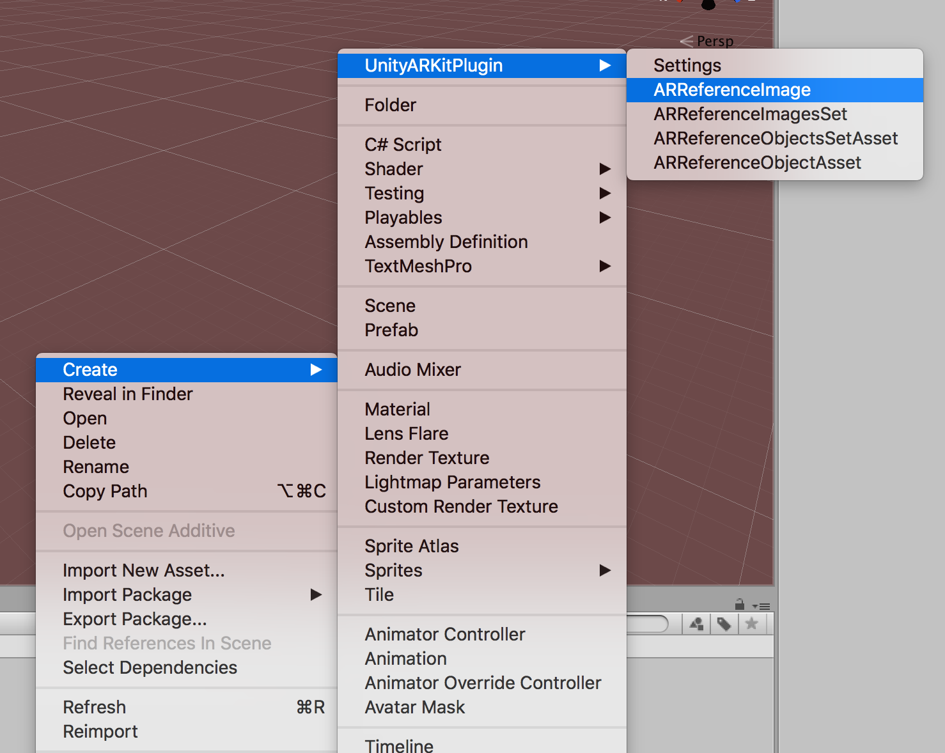Create an Animator Controller asset
Screen dimensions: 945x753
pyautogui.click(x=481, y=634)
